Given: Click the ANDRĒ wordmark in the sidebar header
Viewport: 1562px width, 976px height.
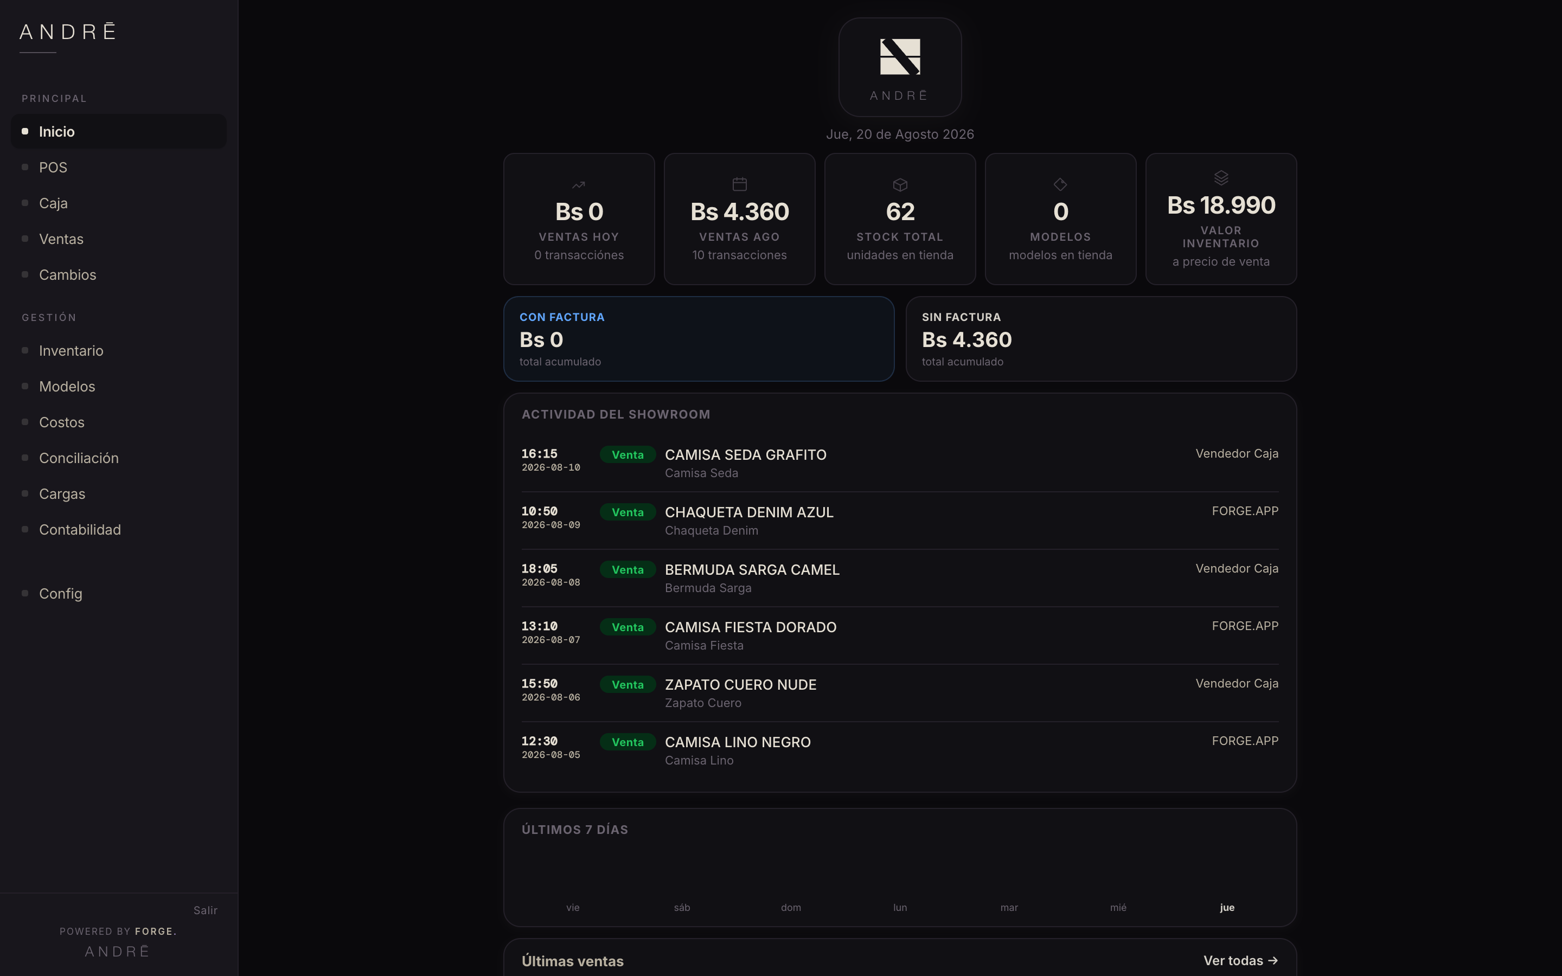Looking at the screenshot, I should point(68,31).
